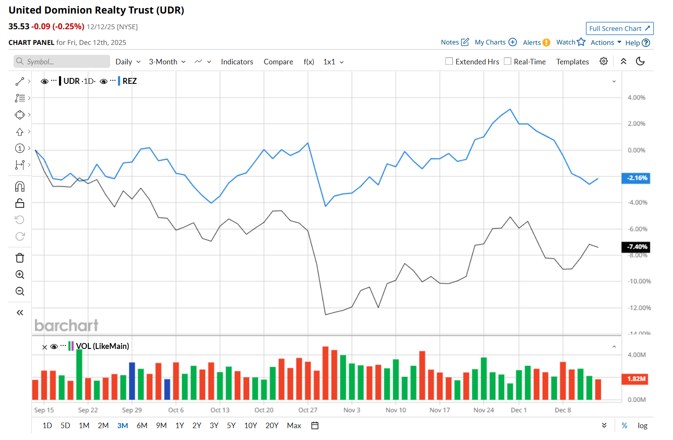Select the trend line drawing tool
This screenshot has width=673, height=440.
click(x=20, y=81)
